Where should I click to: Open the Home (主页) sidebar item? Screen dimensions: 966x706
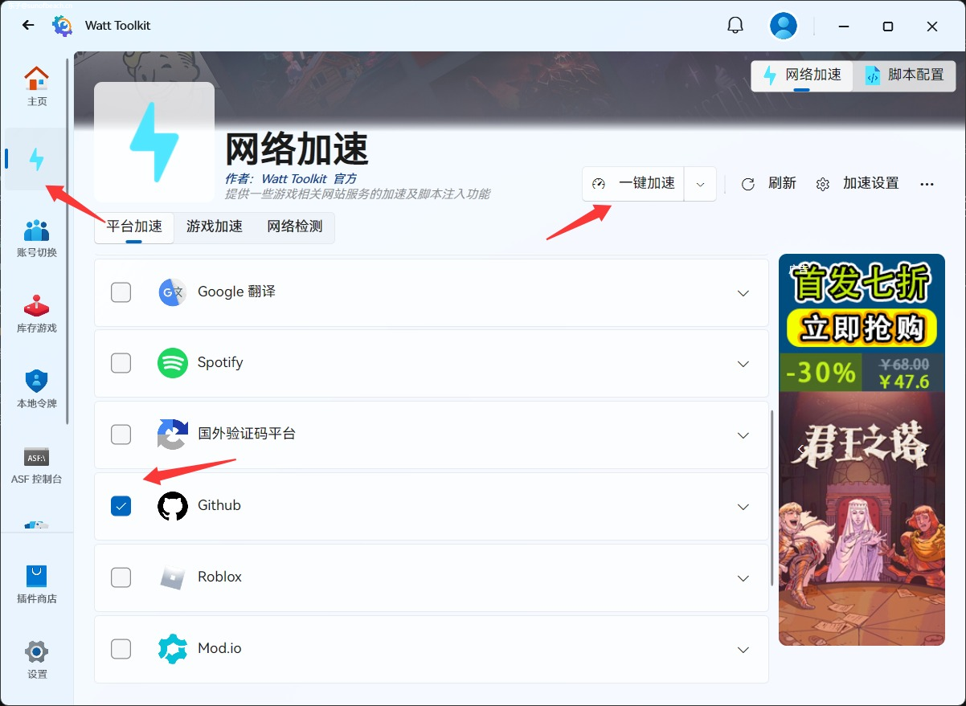coord(37,87)
